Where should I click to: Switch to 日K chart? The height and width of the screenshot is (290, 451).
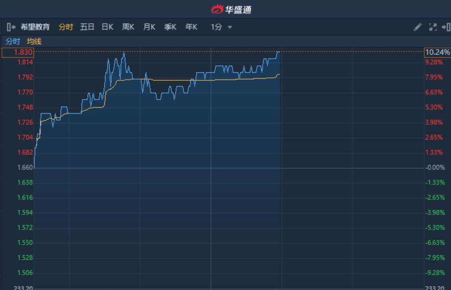pyautogui.click(x=107, y=27)
